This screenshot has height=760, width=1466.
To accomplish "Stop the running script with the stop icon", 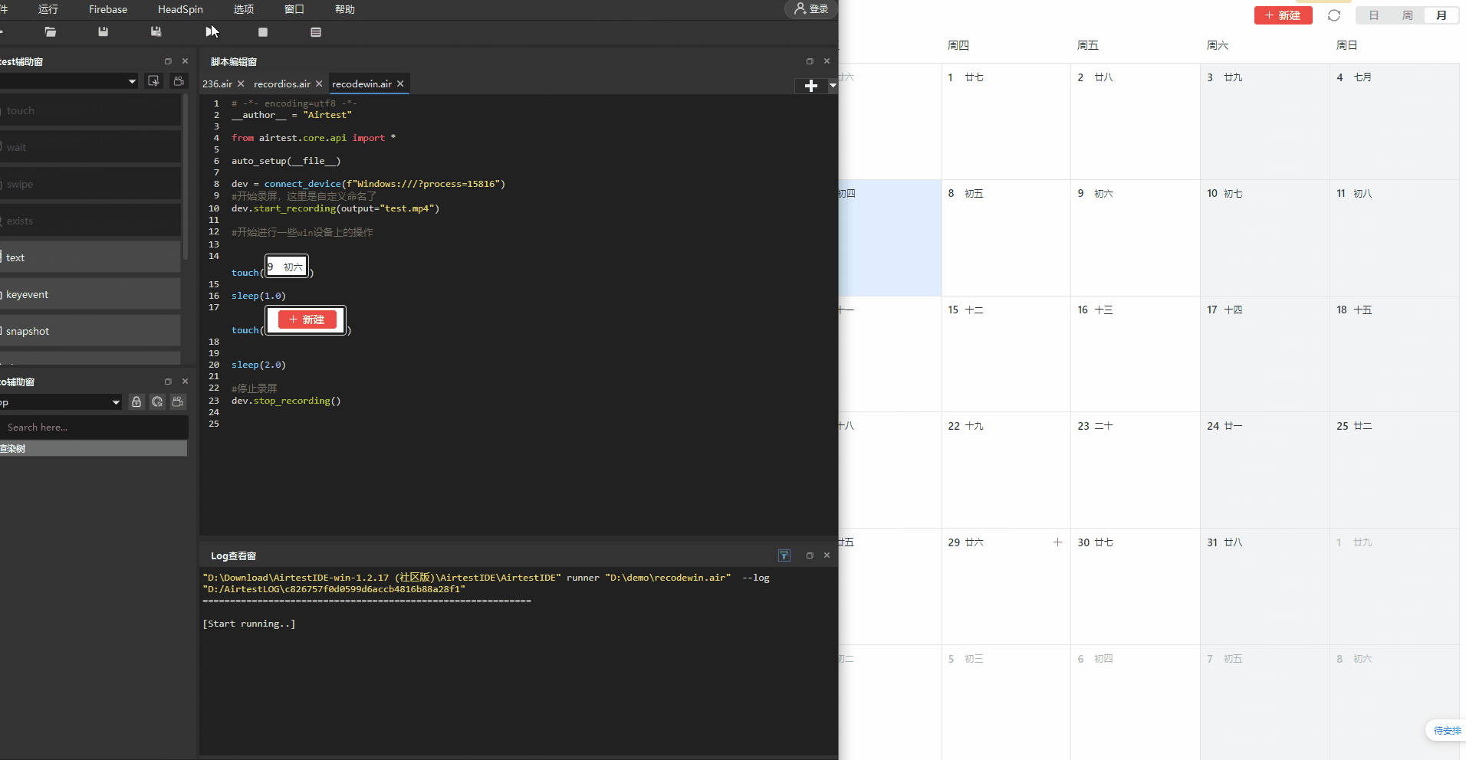I will tap(263, 32).
